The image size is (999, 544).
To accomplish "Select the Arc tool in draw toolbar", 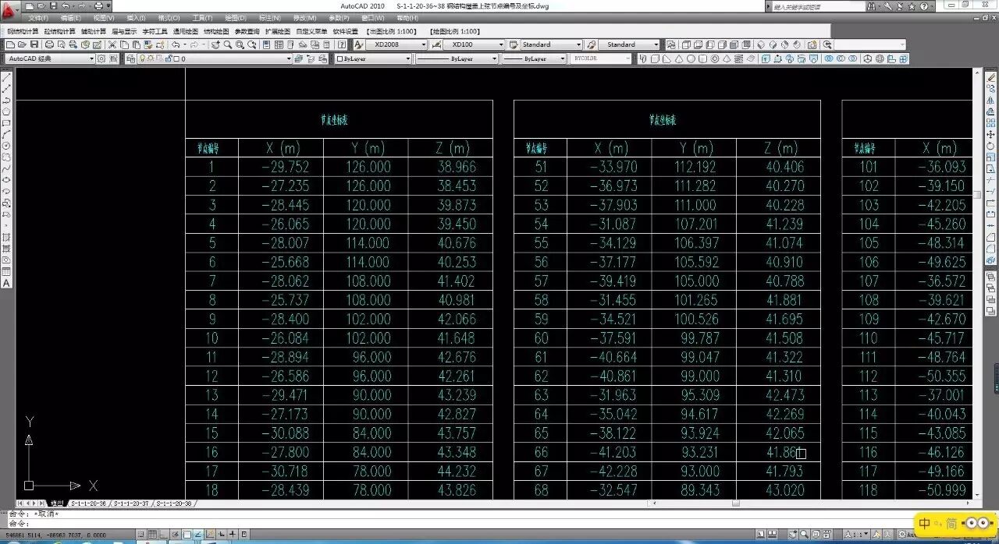I will (6, 134).
